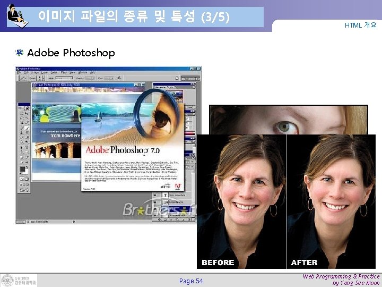Viewport: 382px width, 287px height.
Task: Click the Adobe logo on splash screen
Action: 178,187
